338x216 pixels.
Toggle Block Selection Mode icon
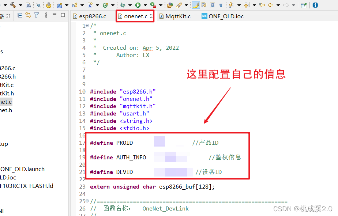[213, 5]
